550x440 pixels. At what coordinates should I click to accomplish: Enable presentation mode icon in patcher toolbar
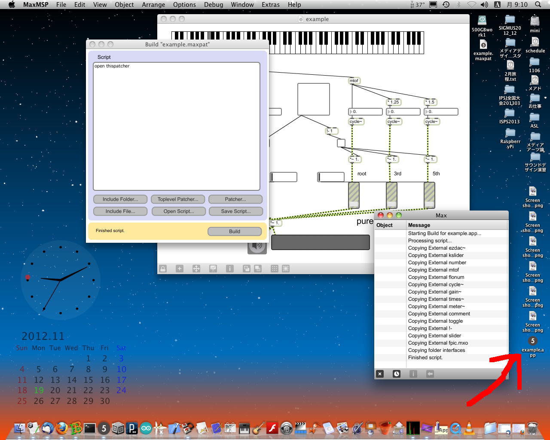(x=213, y=269)
